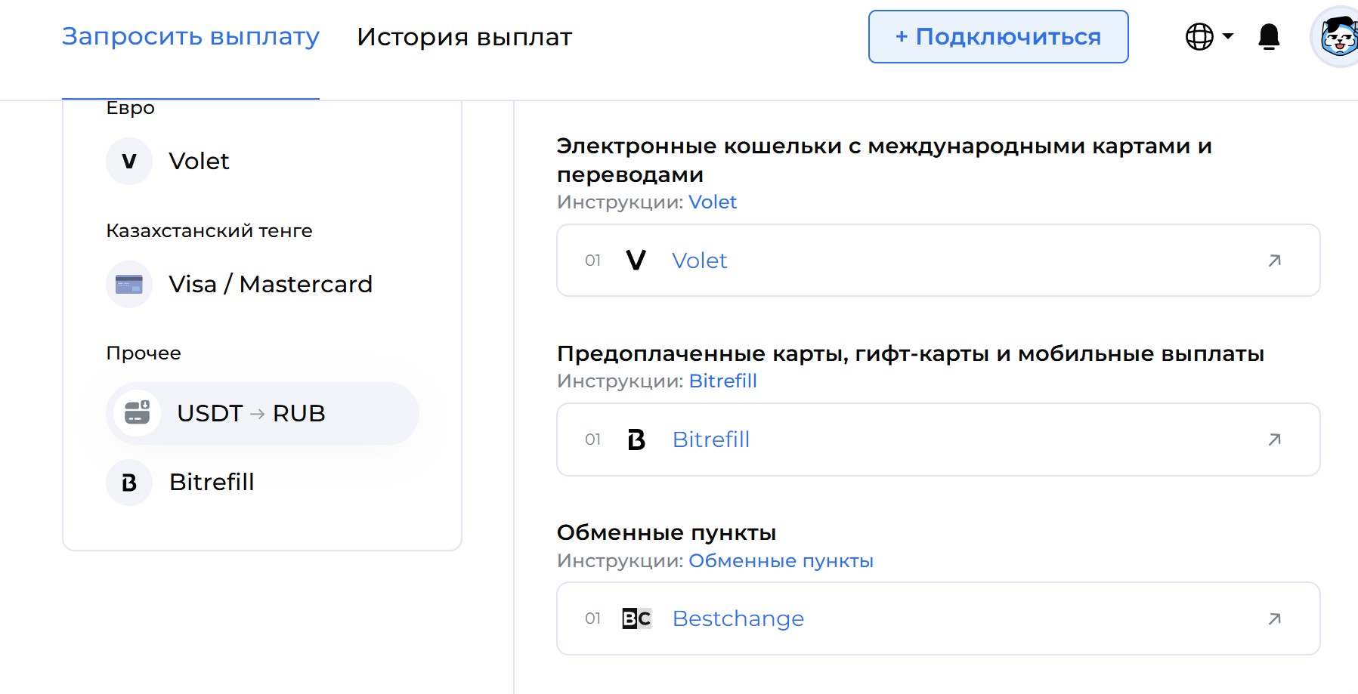The height and width of the screenshot is (694, 1358).
Task: Open Volet external link arrow
Action: (x=1275, y=261)
